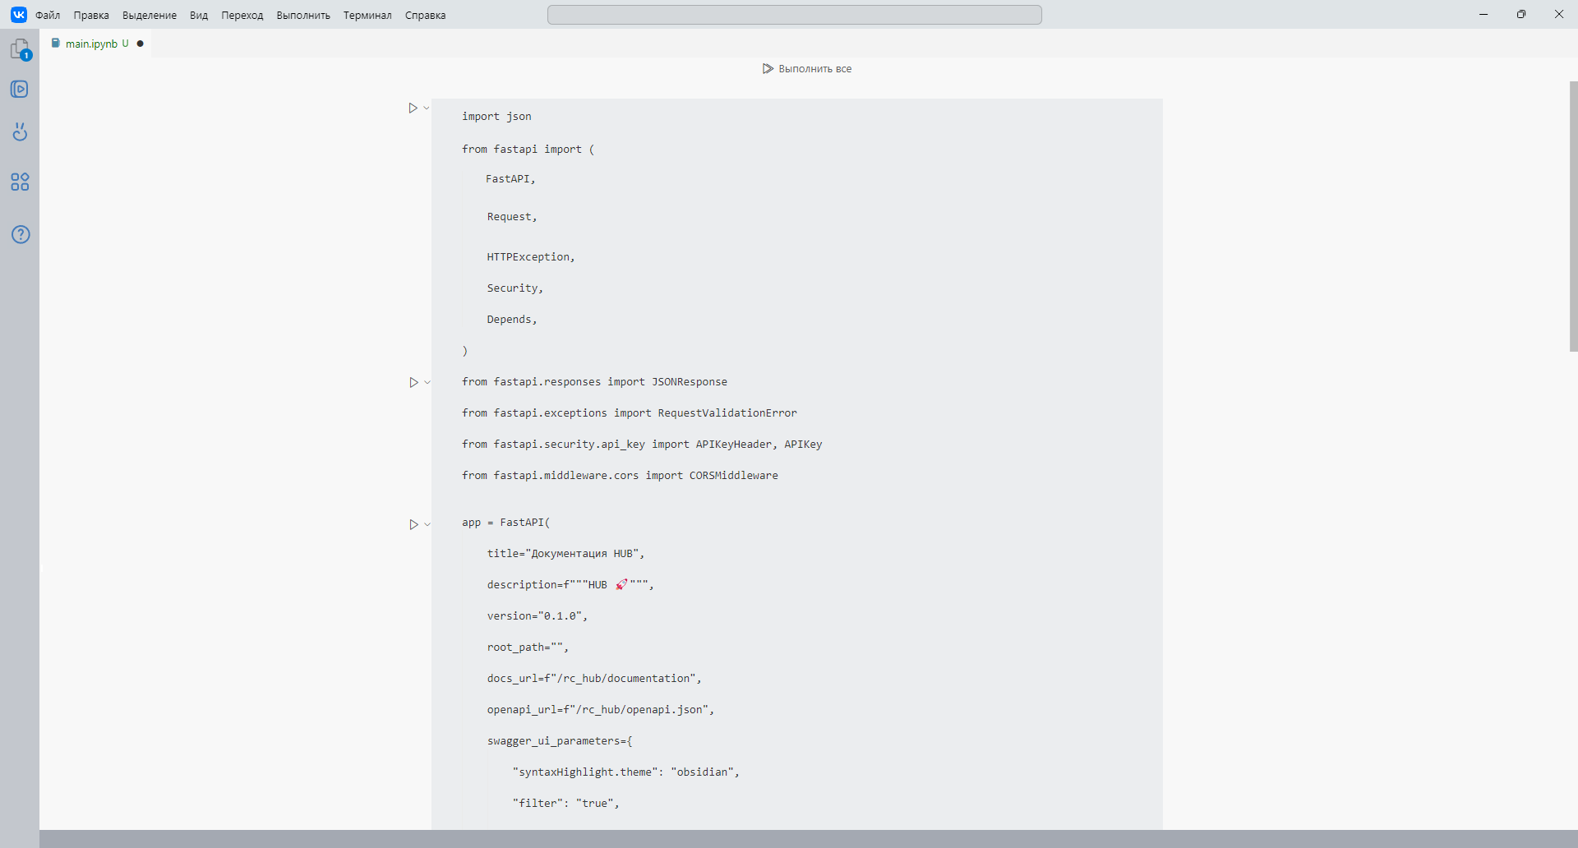1578x848 pixels.
Task: Expand run options of the FastAPI app cell
Action: (x=426, y=523)
